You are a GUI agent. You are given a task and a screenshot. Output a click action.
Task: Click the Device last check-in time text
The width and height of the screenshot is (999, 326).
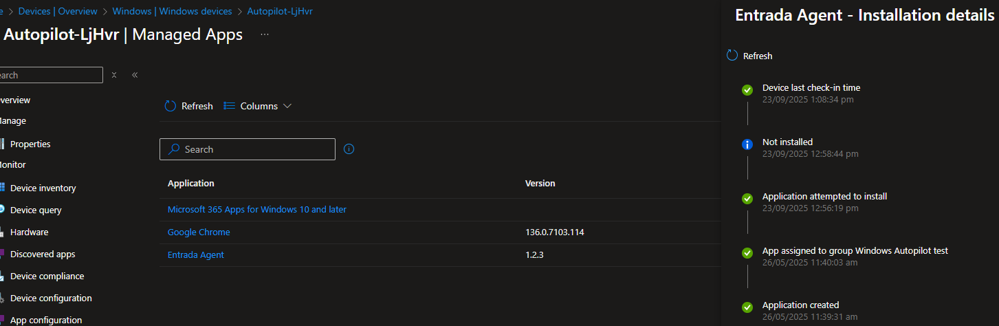click(x=811, y=87)
